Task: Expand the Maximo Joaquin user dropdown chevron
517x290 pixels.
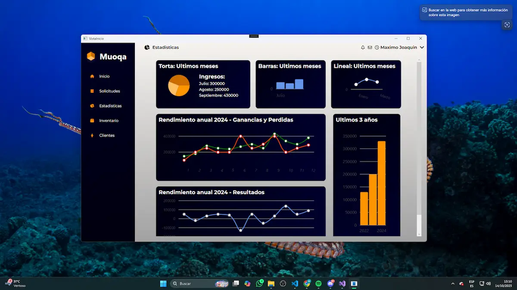Action: (422, 47)
